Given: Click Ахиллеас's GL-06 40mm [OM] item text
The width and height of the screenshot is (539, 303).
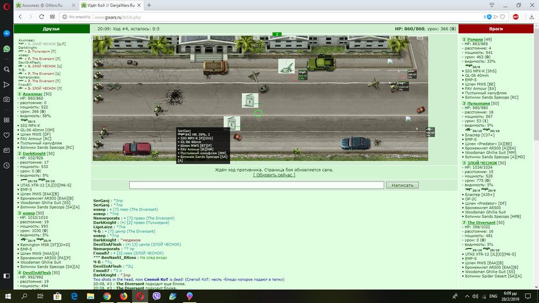Looking at the screenshot, I should click(x=37, y=130).
